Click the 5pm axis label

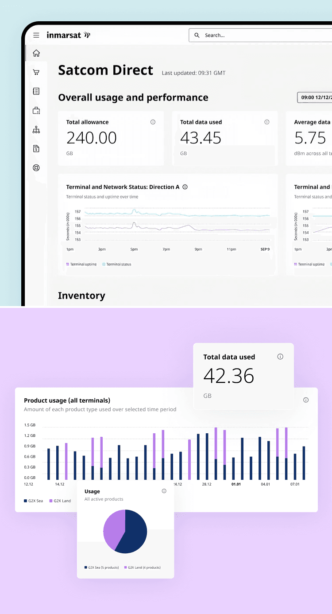[x=134, y=249]
